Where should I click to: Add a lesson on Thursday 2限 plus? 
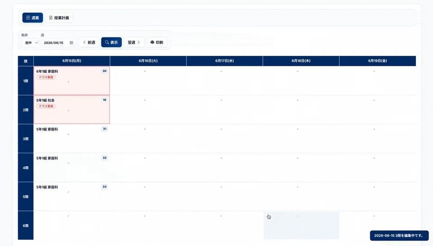[x=298, y=100]
